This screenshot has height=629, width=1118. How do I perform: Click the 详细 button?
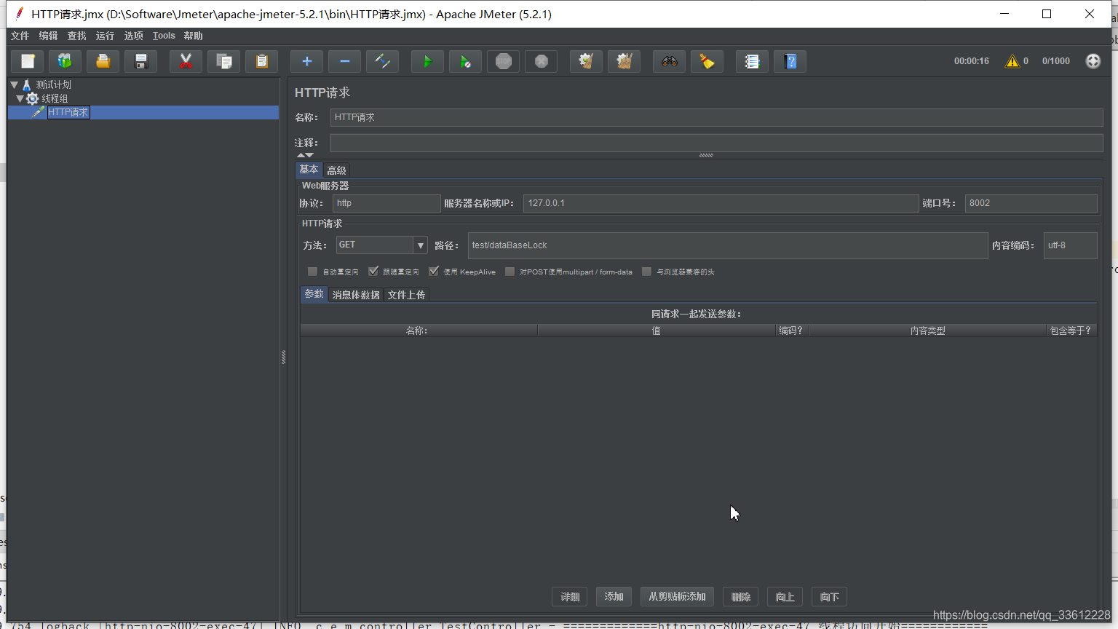(570, 597)
